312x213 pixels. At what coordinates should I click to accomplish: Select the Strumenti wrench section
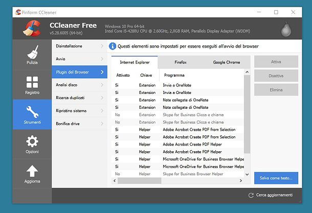click(x=32, y=115)
